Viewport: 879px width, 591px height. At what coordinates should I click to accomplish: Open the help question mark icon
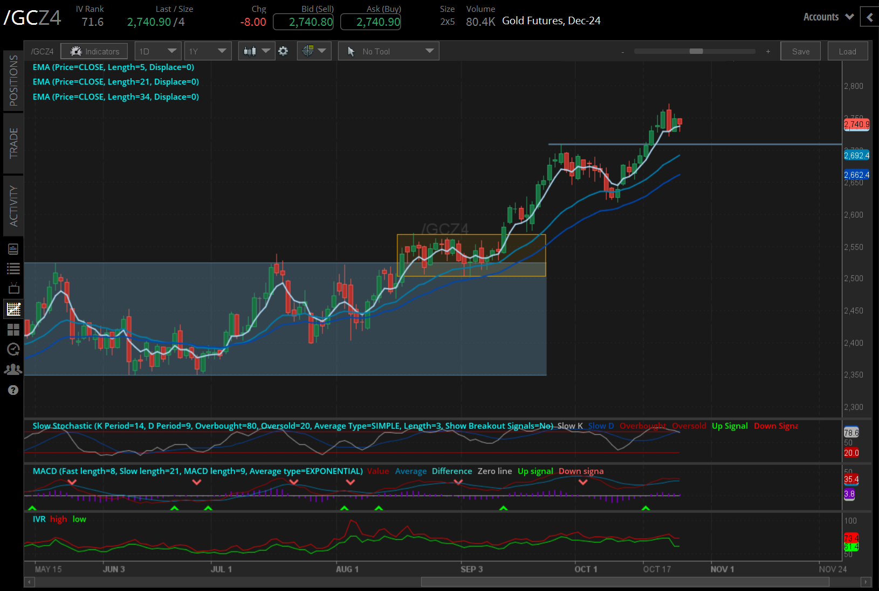13,390
